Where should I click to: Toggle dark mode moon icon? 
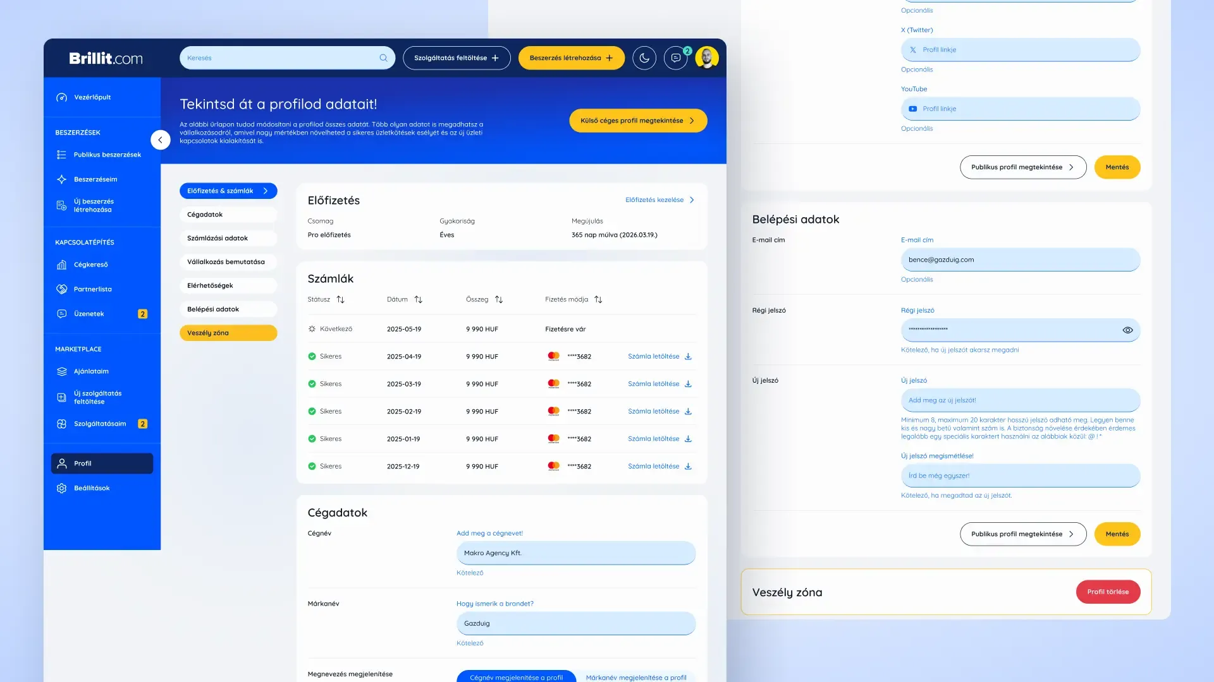click(644, 58)
